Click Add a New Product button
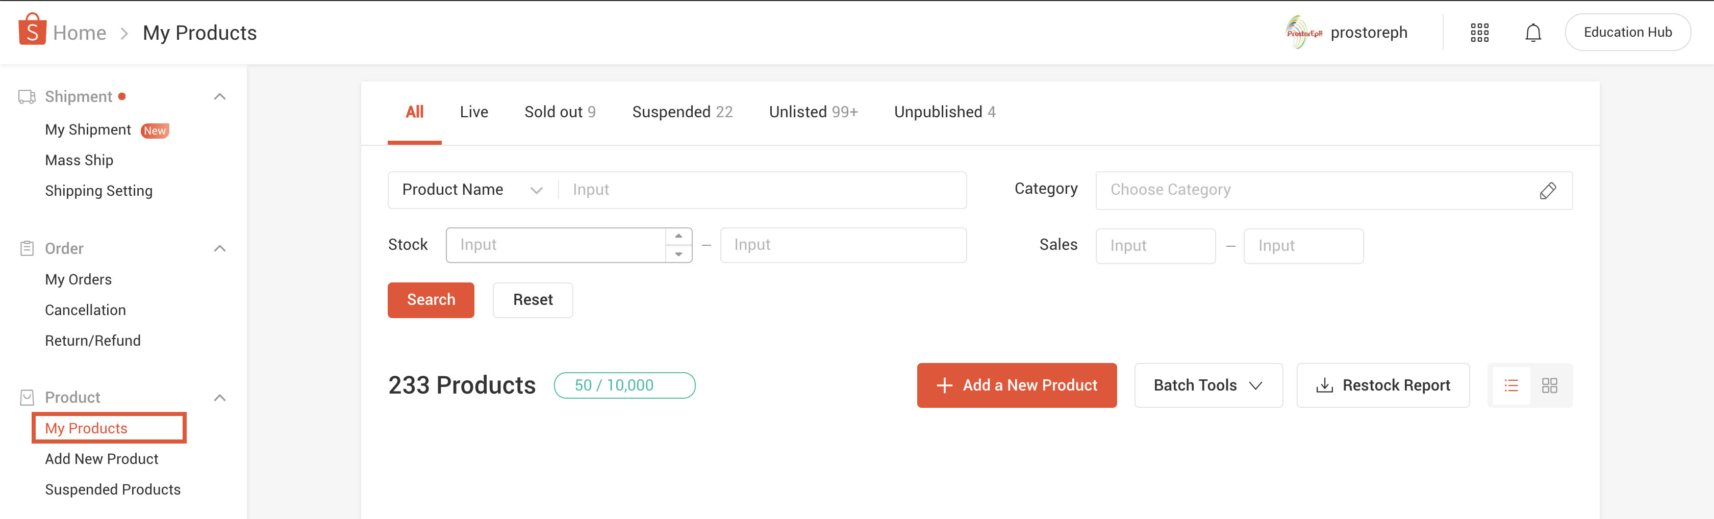This screenshot has width=1714, height=519. tap(1016, 385)
